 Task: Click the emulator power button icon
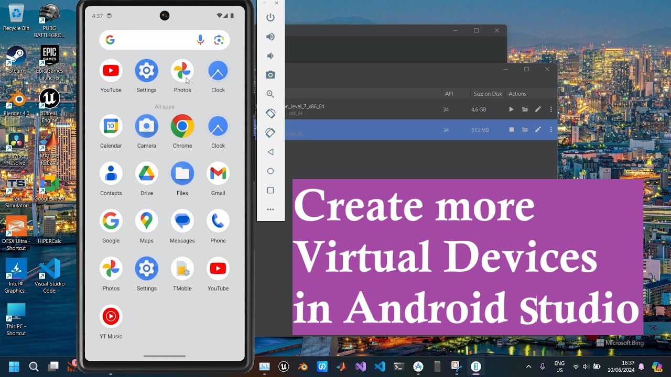[270, 17]
